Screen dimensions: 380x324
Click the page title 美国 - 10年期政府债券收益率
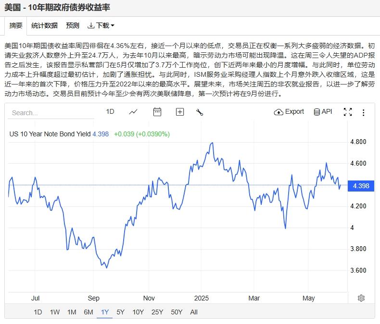(x=57, y=7)
